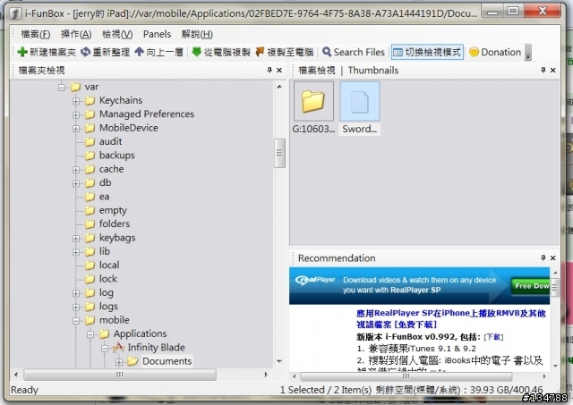Select the ea folder
The image size is (573, 405).
pyautogui.click(x=104, y=197)
